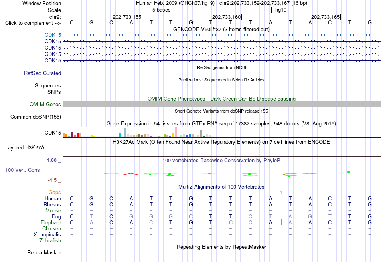The width and height of the screenshot is (381, 262).
Task: Click the 202,733,160 ruler position
Action: (x=226, y=17)
